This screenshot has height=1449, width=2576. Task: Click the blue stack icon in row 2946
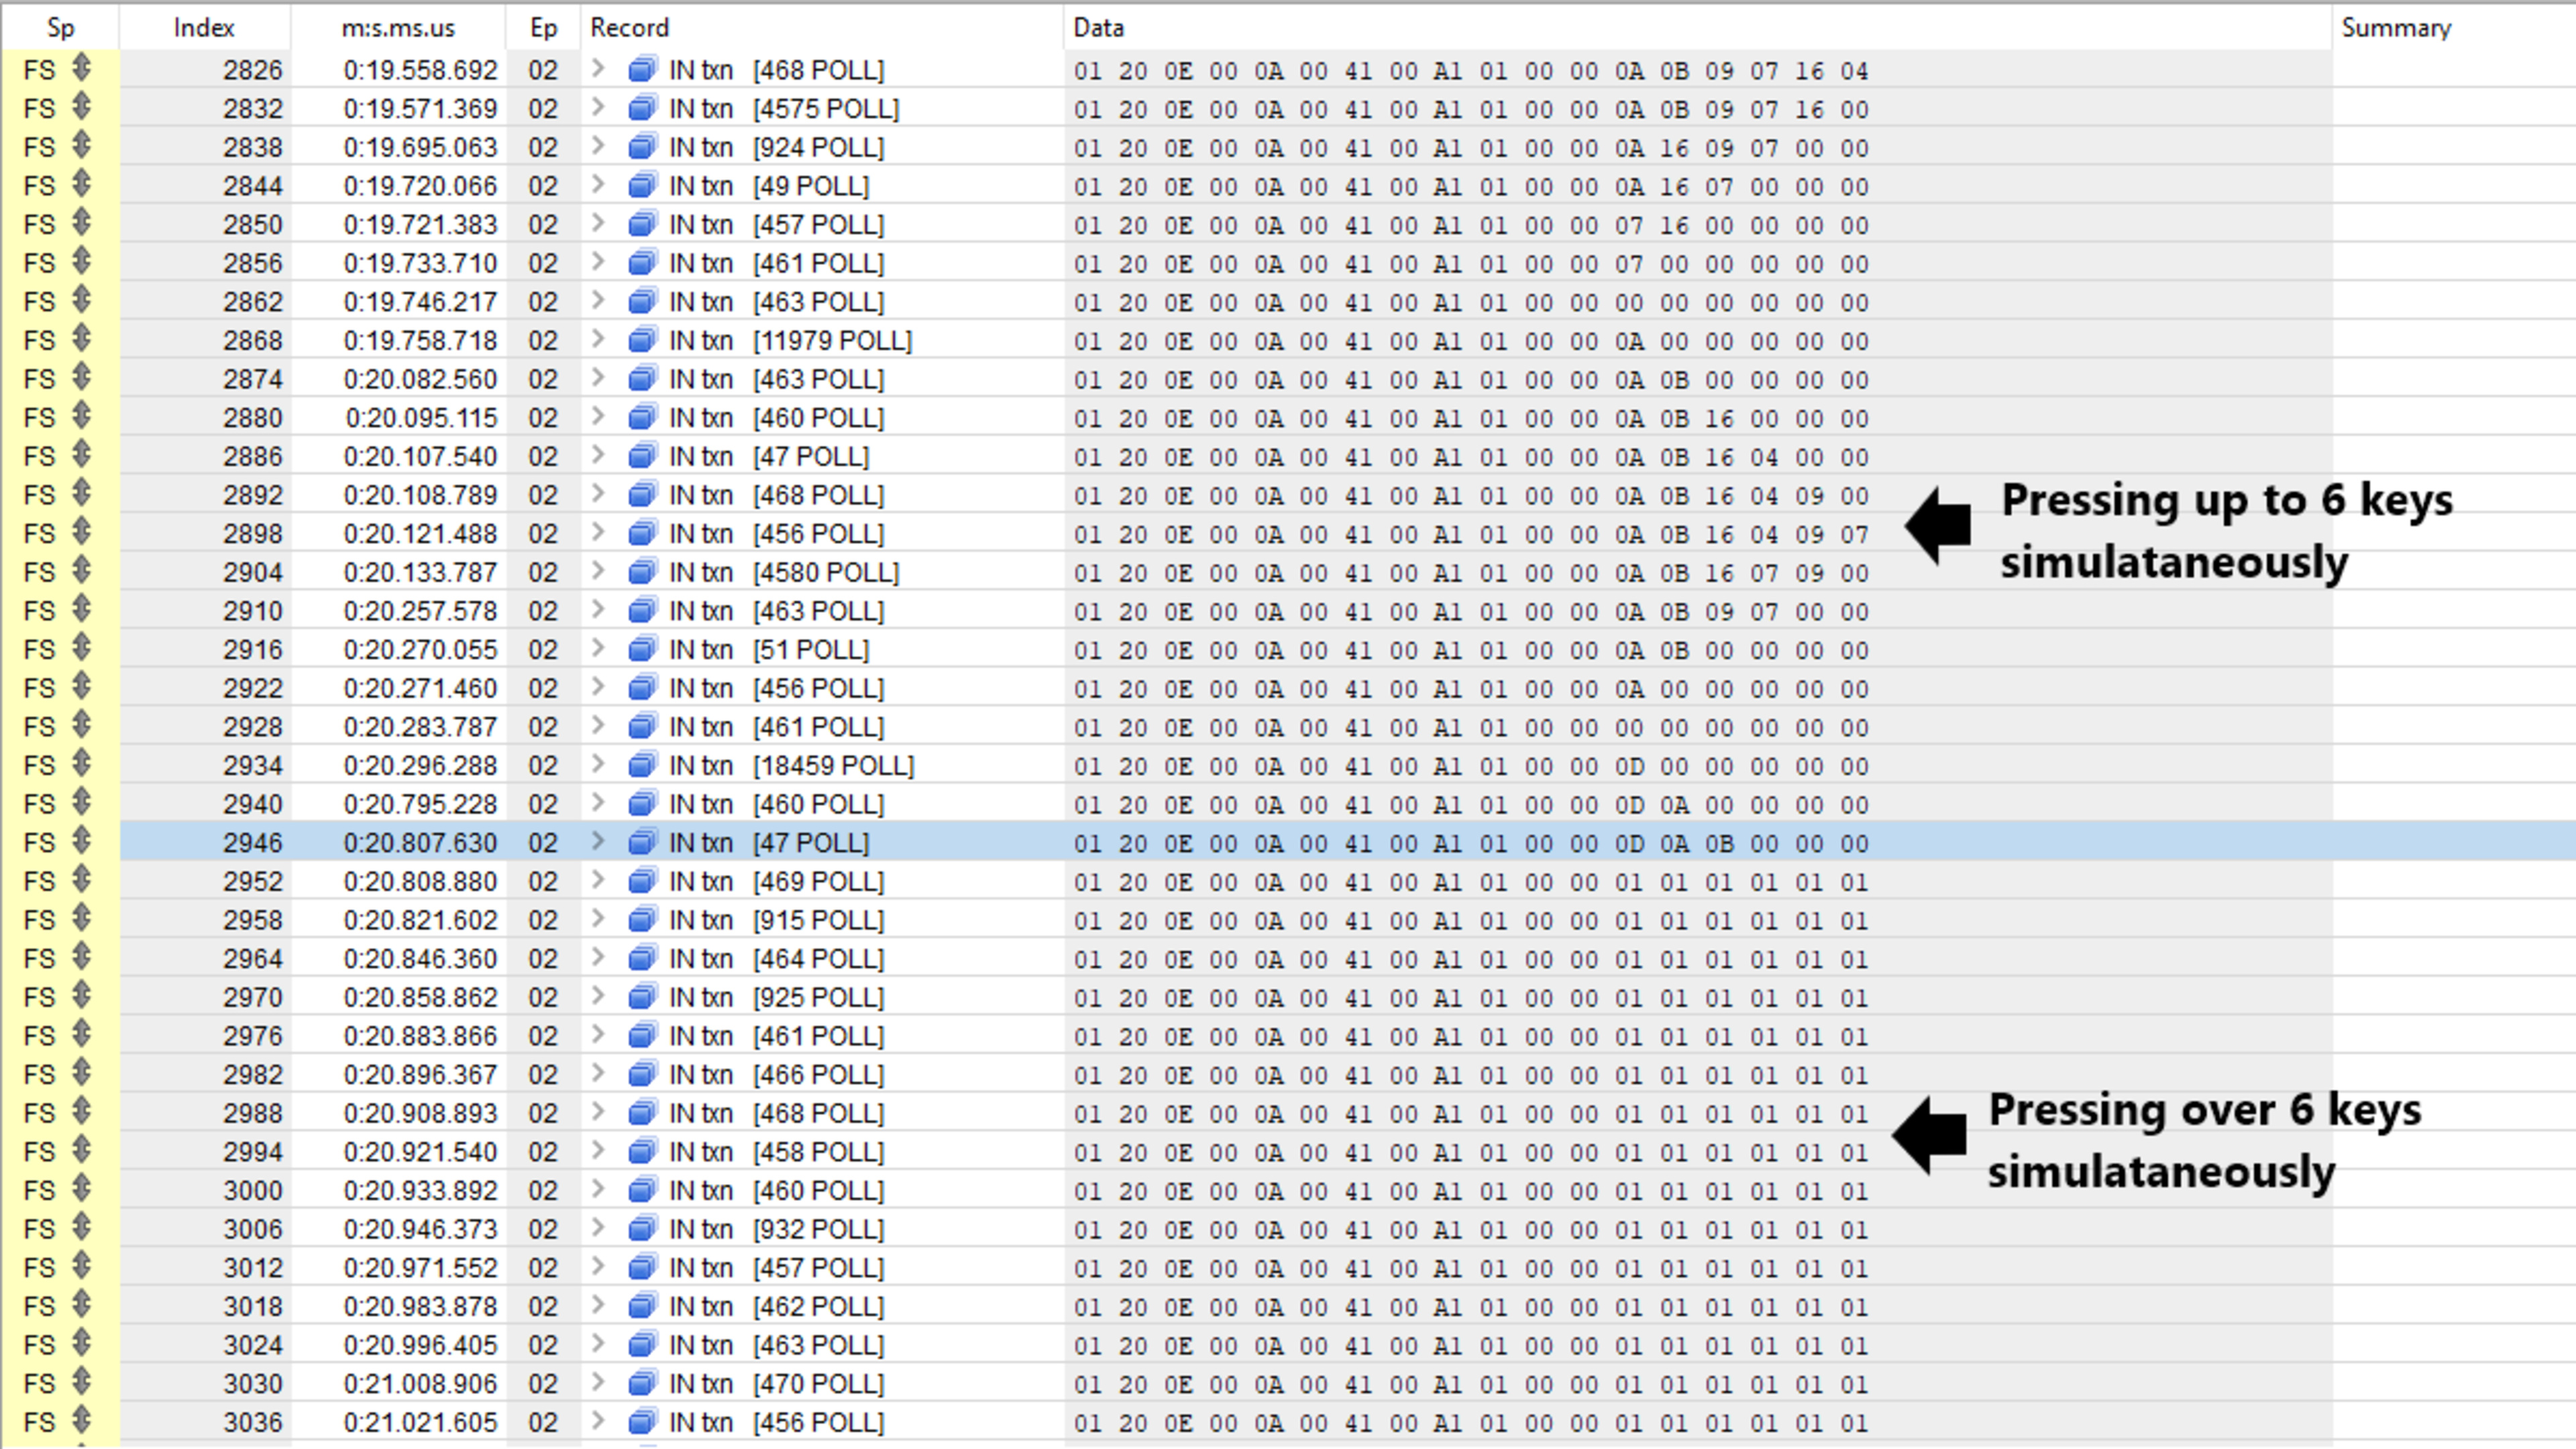(641, 843)
